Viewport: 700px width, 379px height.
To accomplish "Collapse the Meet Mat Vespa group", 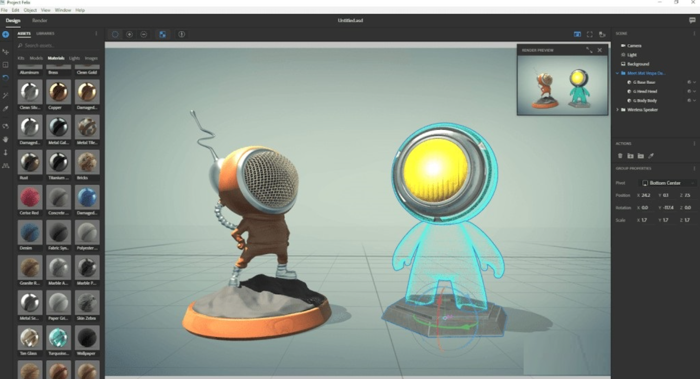I will pos(617,73).
